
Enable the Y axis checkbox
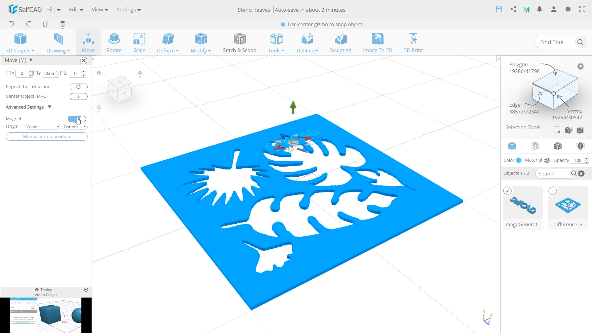pyautogui.click(x=35, y=73)
